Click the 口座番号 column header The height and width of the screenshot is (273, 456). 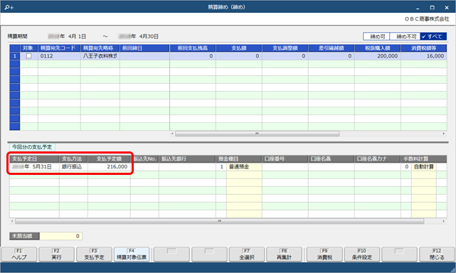point(285,159)
